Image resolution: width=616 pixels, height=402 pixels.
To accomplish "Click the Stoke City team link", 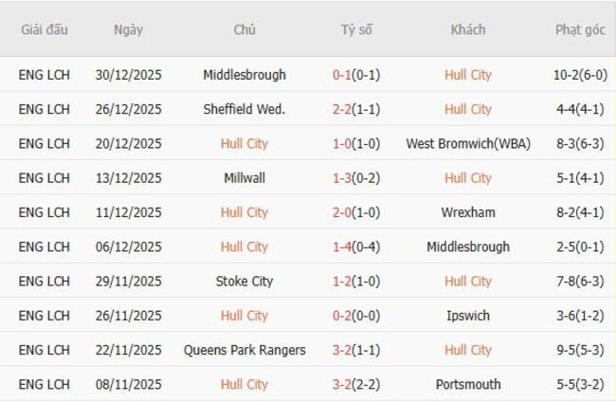I will (x=245, y=282).
